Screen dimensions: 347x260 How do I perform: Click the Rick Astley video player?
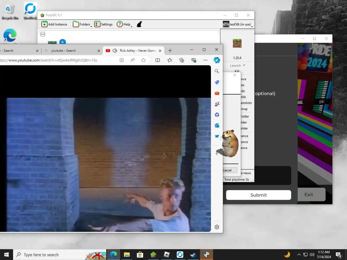coord(105,148)
